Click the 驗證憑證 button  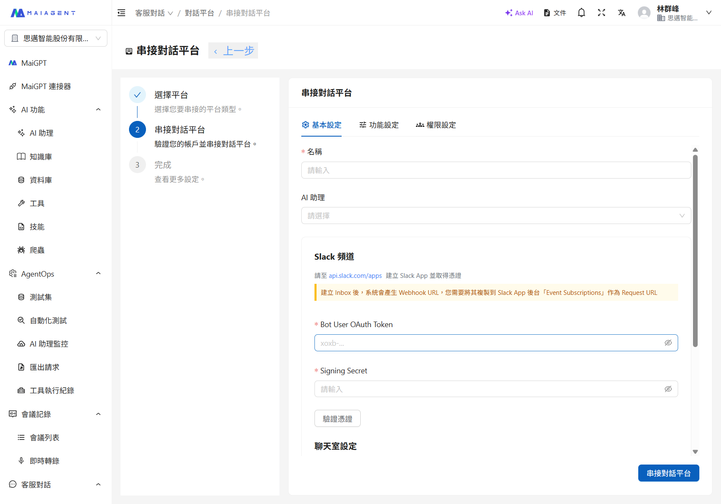337,419
